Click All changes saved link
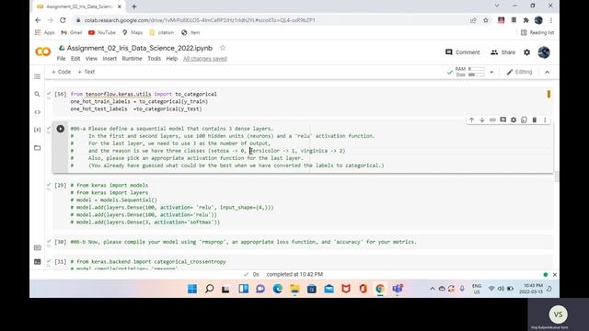This screenshot has width=589, height=331. 205,59
